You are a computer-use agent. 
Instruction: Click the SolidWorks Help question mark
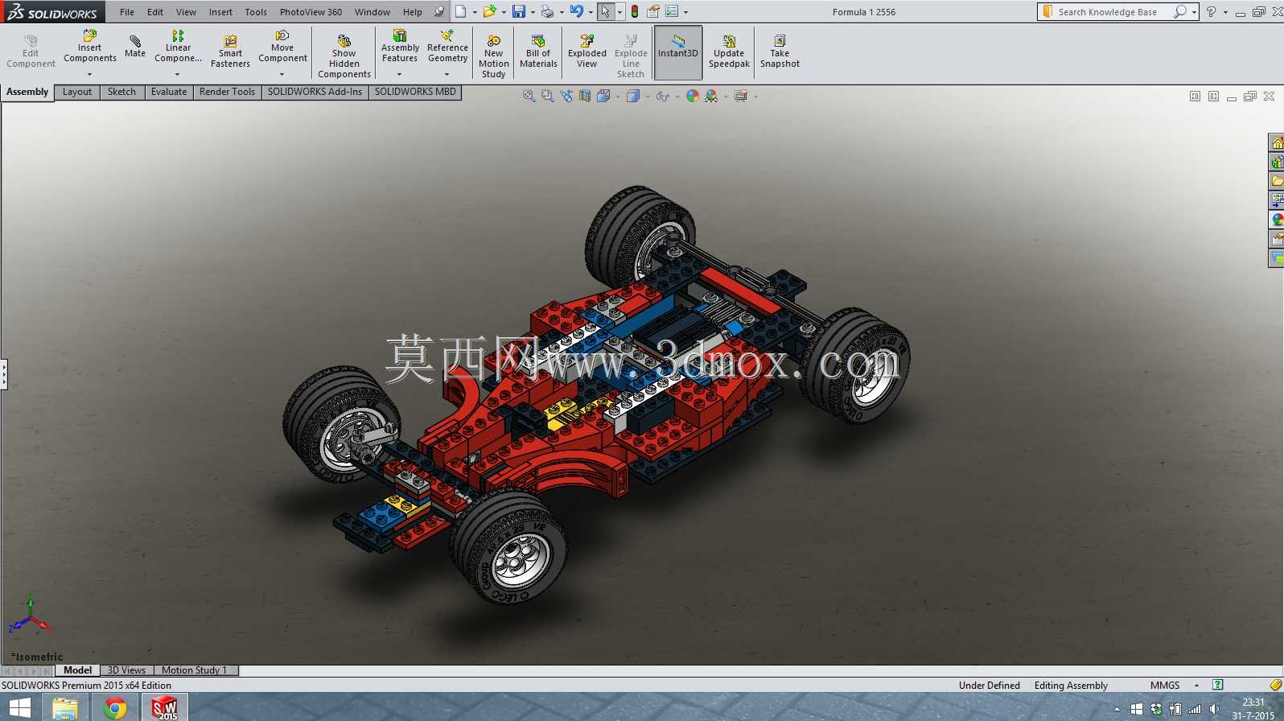[1211, 12]
